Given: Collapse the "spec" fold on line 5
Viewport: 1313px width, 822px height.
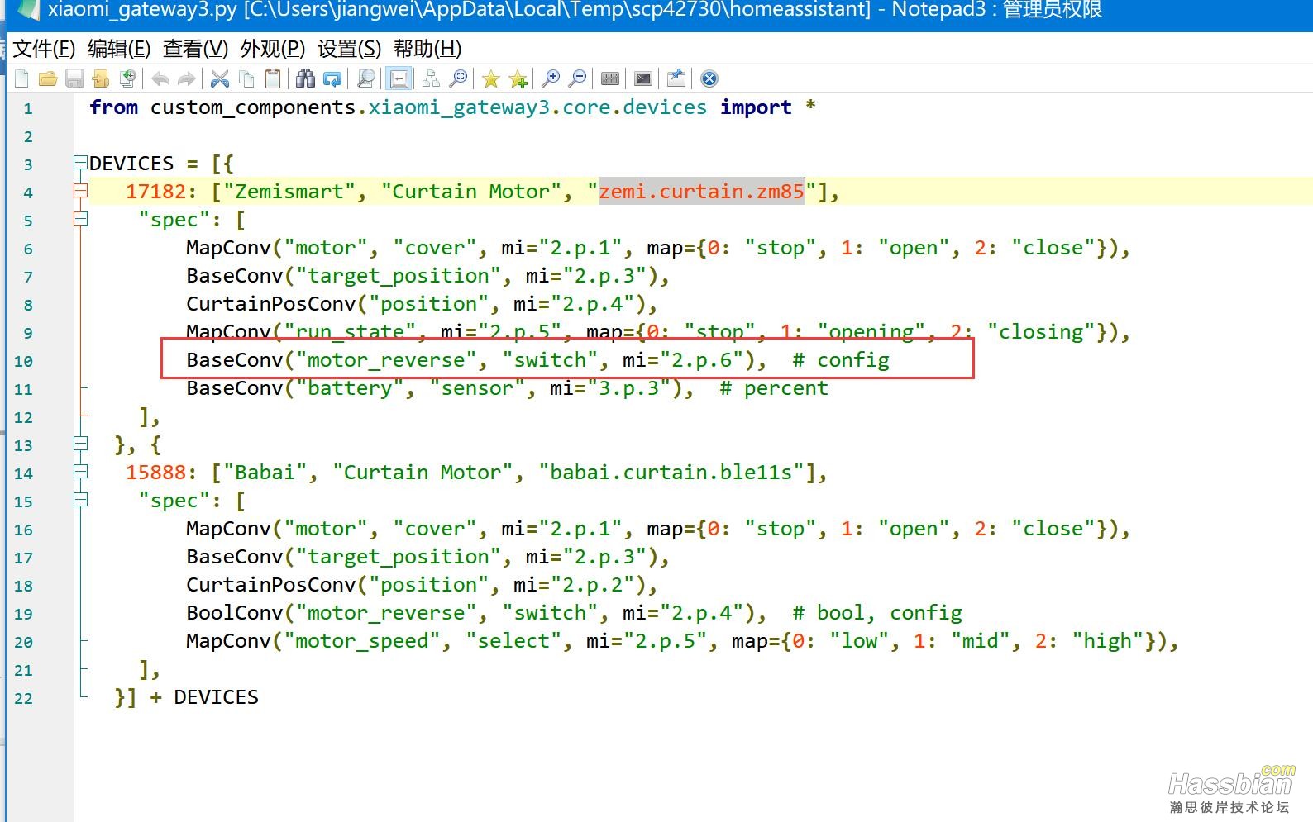Looking at the screenshot, I should coord(80,219).
